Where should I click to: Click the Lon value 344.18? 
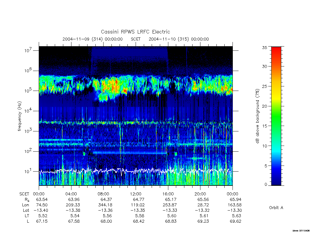click(106, 205)
